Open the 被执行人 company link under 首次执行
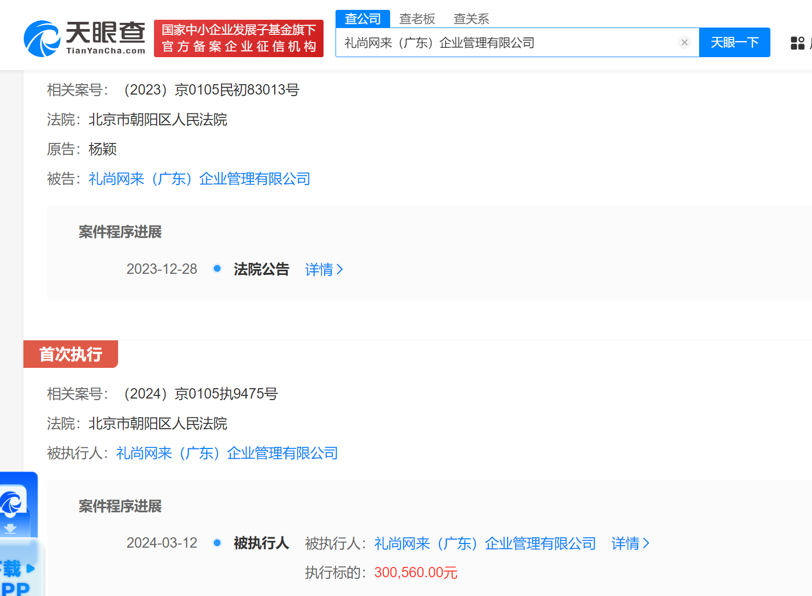Screen dimensions: 812x596 click(x=227, y=453)
